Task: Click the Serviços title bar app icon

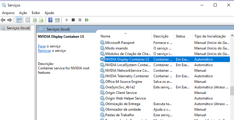Action: [x=4, y=5]
